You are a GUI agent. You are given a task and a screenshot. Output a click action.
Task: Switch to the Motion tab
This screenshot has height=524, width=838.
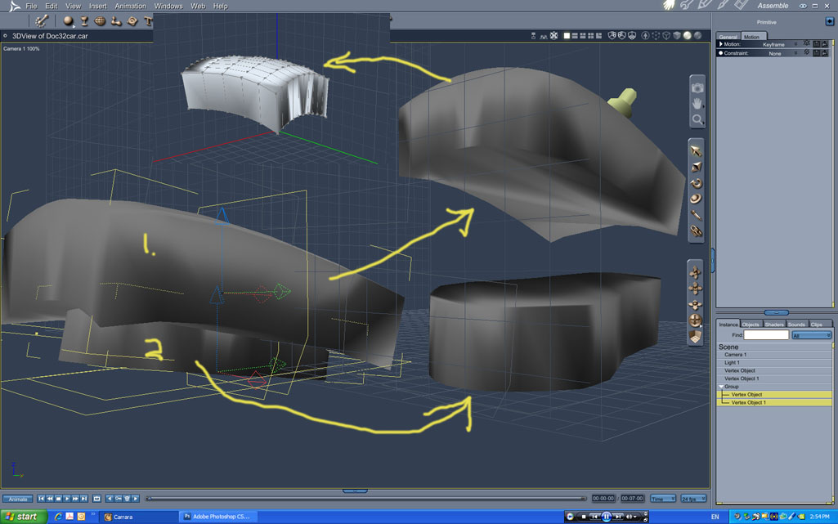pos(751,37)
